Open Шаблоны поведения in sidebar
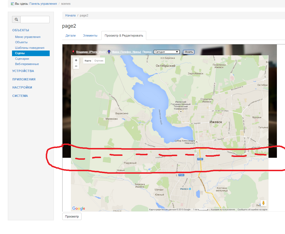The height and width of the screenshot is (234, 285). click(x=30, y=48)
